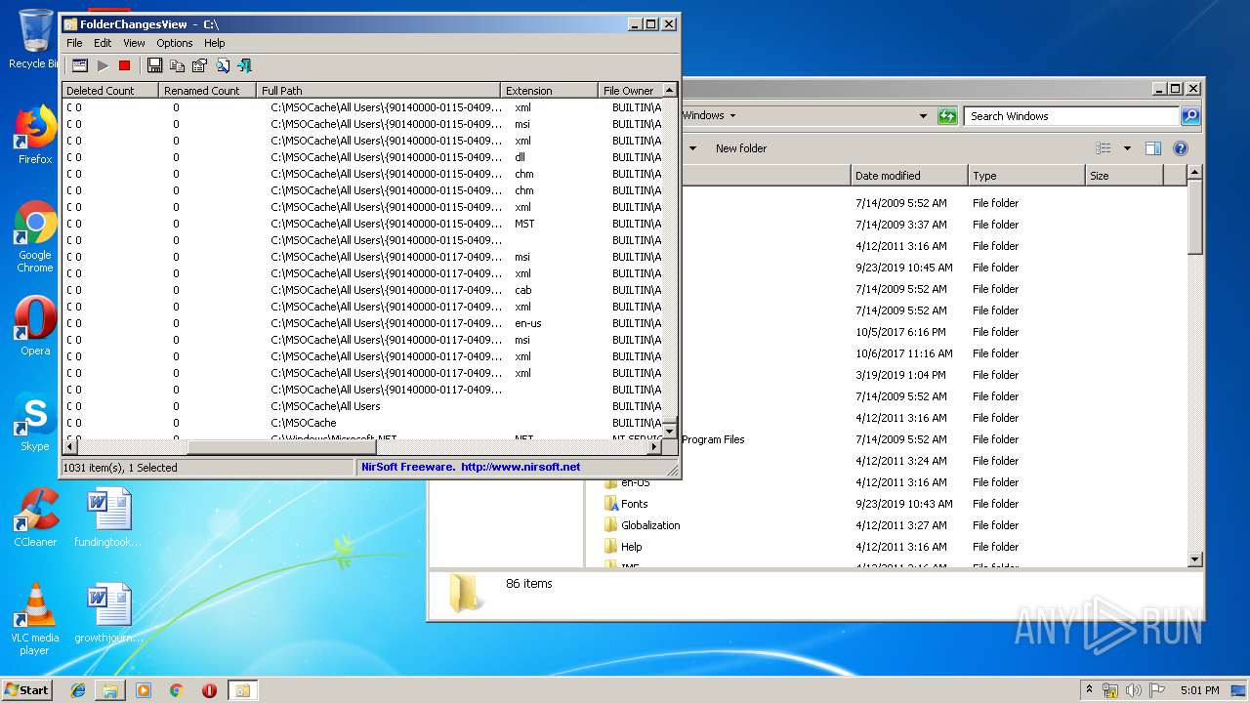Launch the Firefox desktop shortcut
This screenshot has width=1250, height=703.
pyautogui.click(x=35, y=135)
